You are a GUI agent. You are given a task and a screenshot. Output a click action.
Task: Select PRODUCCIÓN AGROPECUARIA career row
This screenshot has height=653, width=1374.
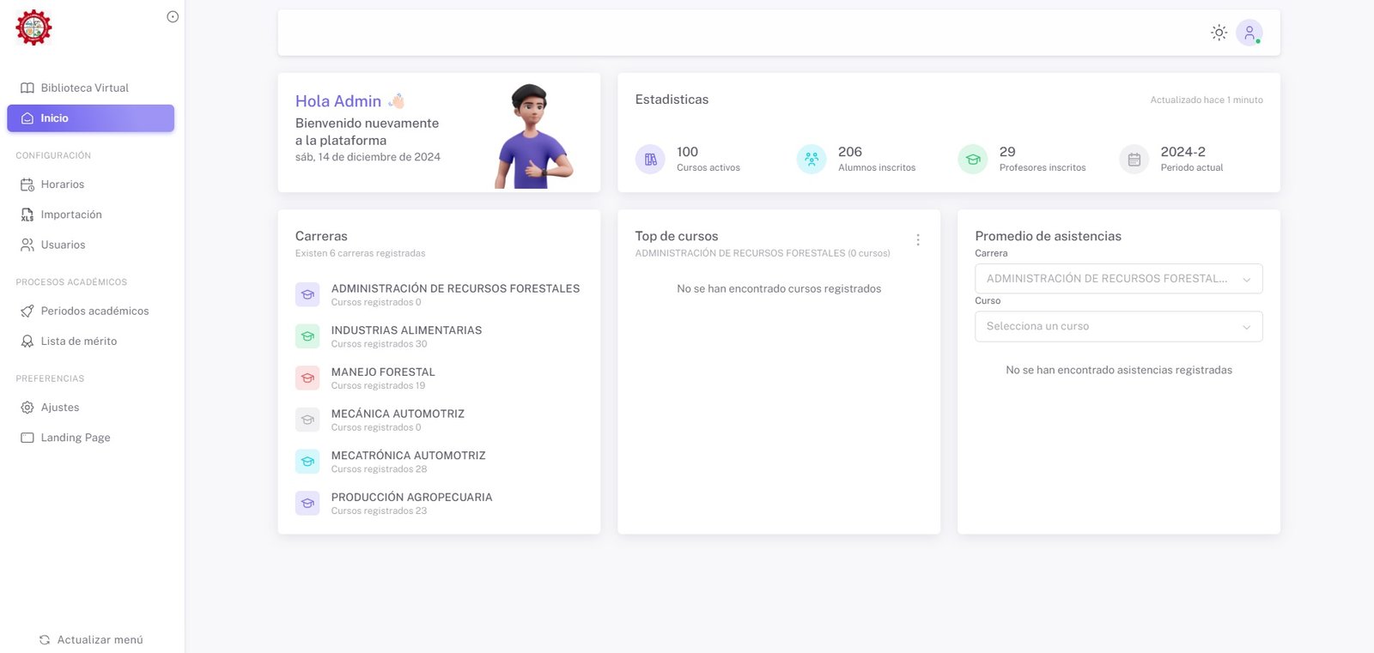tap(438, 504)
